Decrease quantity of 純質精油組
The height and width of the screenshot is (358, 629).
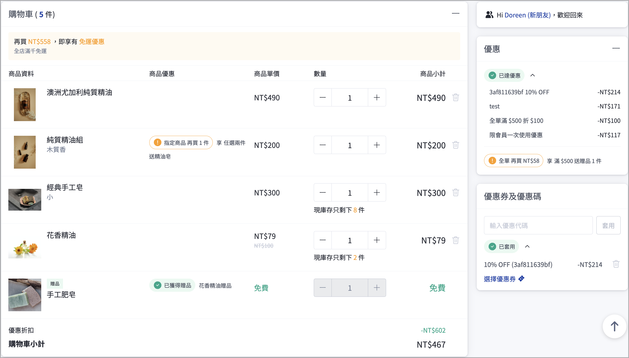point(323,145)
